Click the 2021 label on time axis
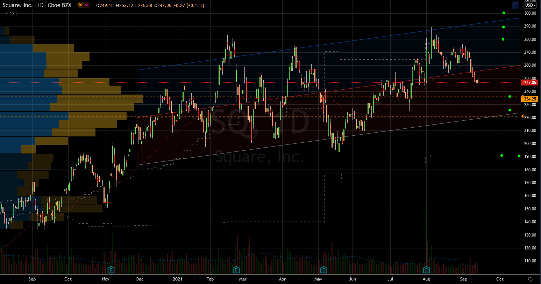 click(178, 279)
